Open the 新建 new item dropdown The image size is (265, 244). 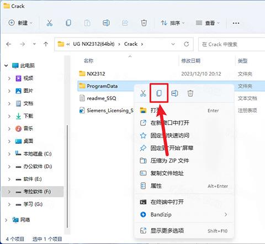point(20,23)
